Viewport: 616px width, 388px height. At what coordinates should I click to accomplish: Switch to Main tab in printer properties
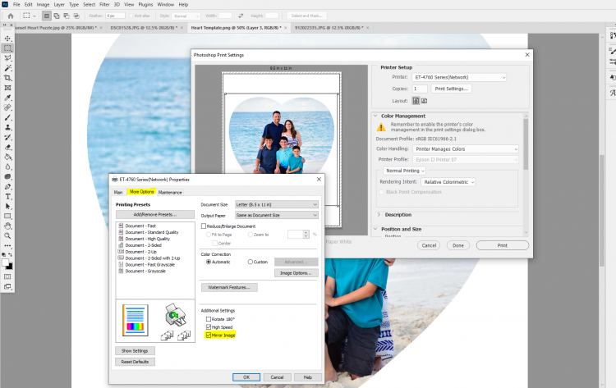[x=118, y=192]
